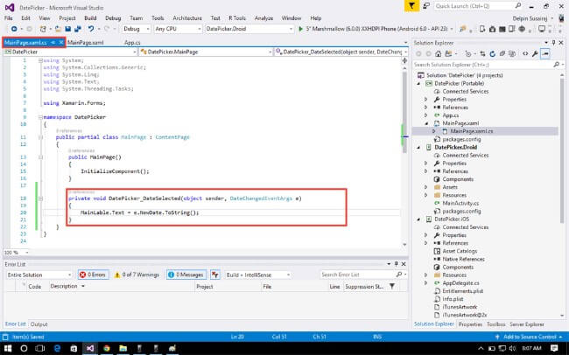This screenshot has height=355, width=569.
Task: Toggle the Preview Selected Items icon
Action: click(x=545, y=53)
